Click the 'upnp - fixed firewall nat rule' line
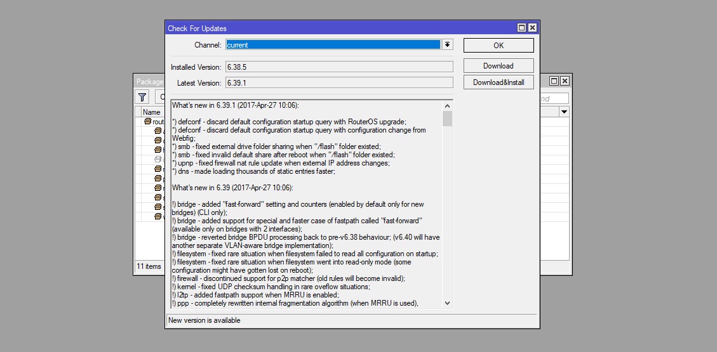The height and width of the screenshot is (352, 717). pyautogui.click(x=281, y=163)
